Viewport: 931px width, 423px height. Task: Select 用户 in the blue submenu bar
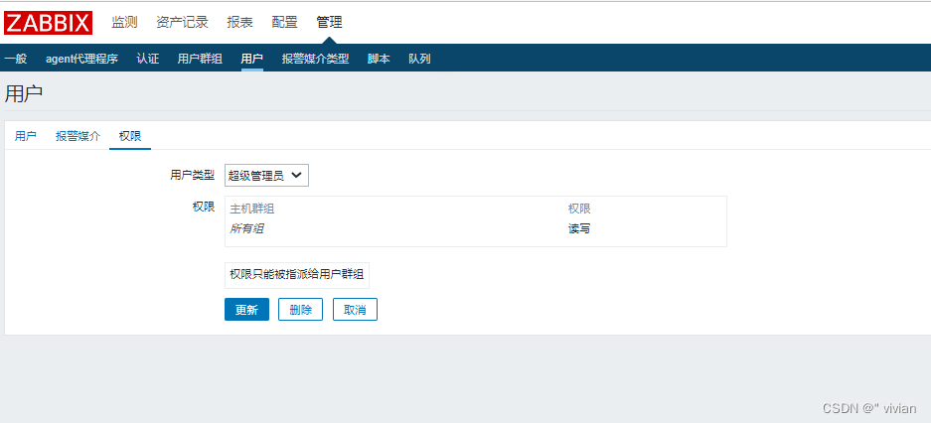tap(251, 59)
